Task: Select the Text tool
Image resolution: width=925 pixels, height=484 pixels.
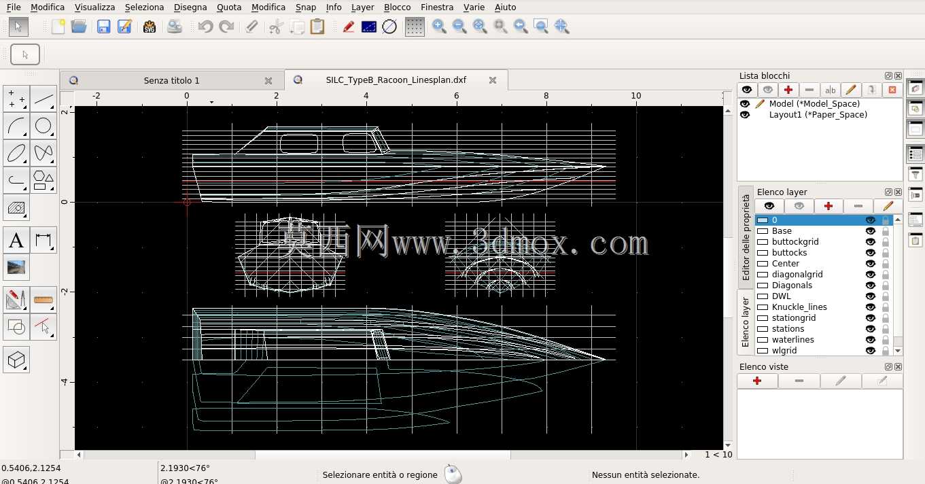Action: (16, 240)
